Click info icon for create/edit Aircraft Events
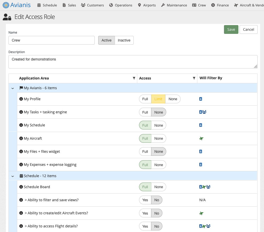This screenshot has width=264, height=232. click(x=21, y=213)
